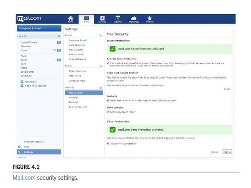Open File Storage cloud icon

coord(134,19)
